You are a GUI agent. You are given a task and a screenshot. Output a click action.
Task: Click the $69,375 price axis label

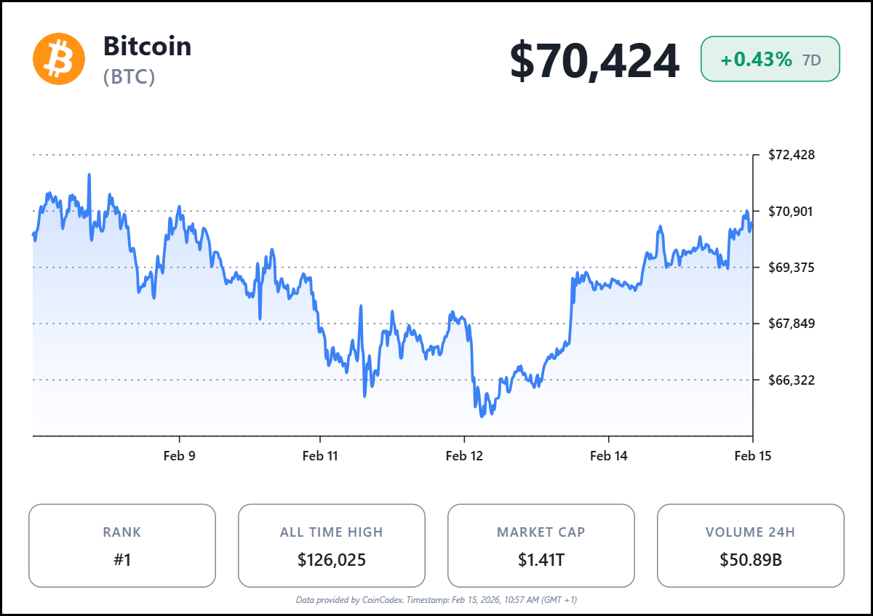(792, 268)
